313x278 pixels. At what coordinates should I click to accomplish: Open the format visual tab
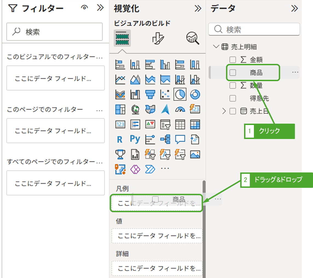pos(158,38)
